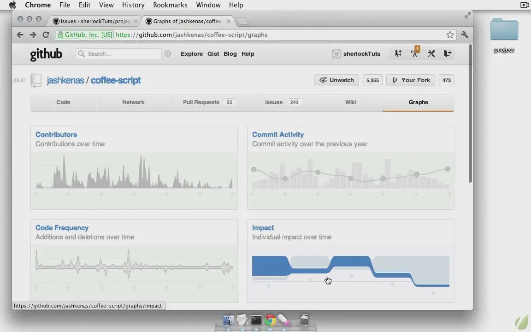
Task: Open the Window menu
Action: click(x=208, y=5)
